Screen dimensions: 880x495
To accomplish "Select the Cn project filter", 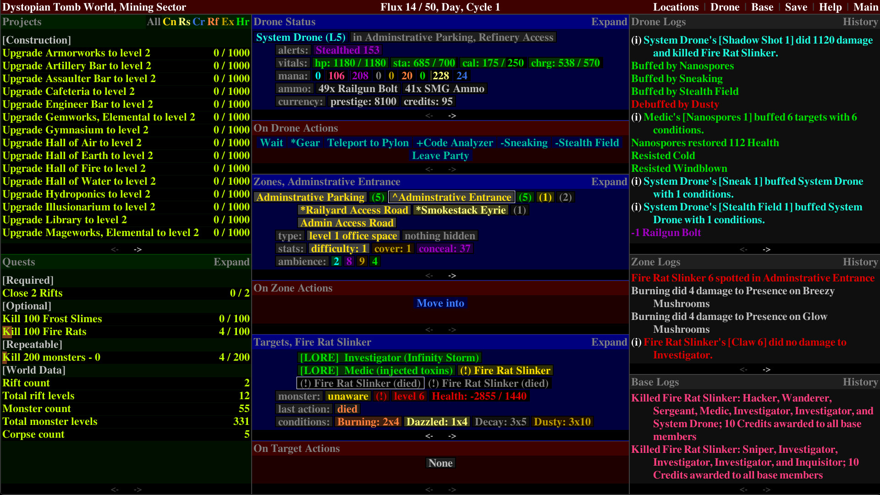I will 169,22.
